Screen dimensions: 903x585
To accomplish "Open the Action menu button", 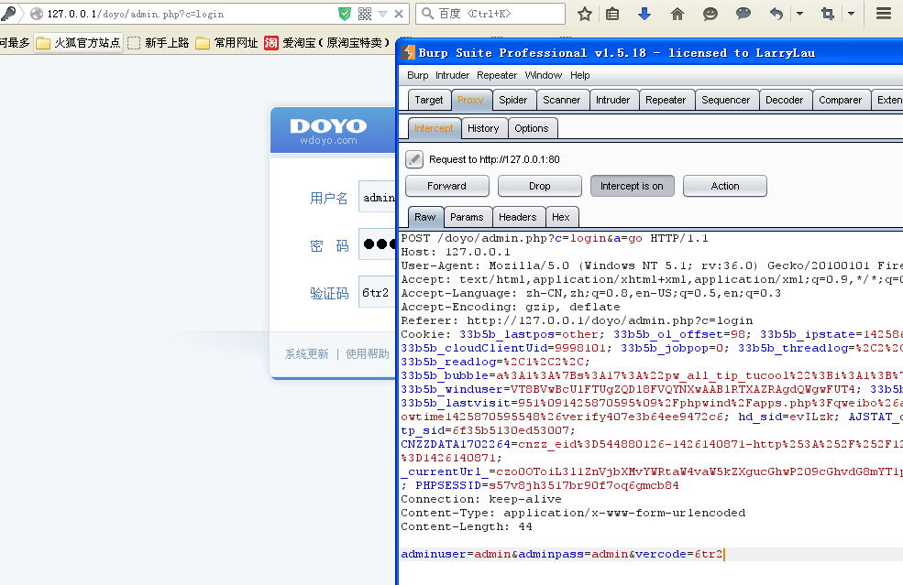I will tap(725, 186).
